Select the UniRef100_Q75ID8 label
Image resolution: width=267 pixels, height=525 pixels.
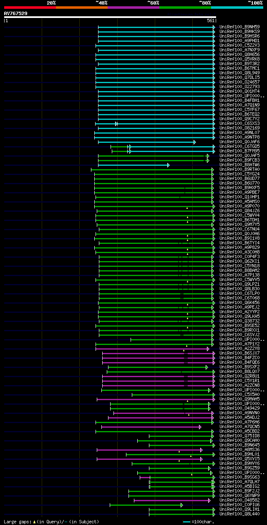pos(239,436)
